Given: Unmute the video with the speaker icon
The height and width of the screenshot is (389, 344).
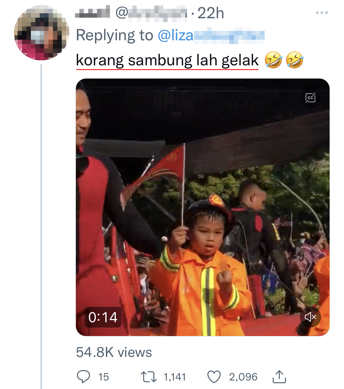Looking at the screenshot, I should pos(310,317).
